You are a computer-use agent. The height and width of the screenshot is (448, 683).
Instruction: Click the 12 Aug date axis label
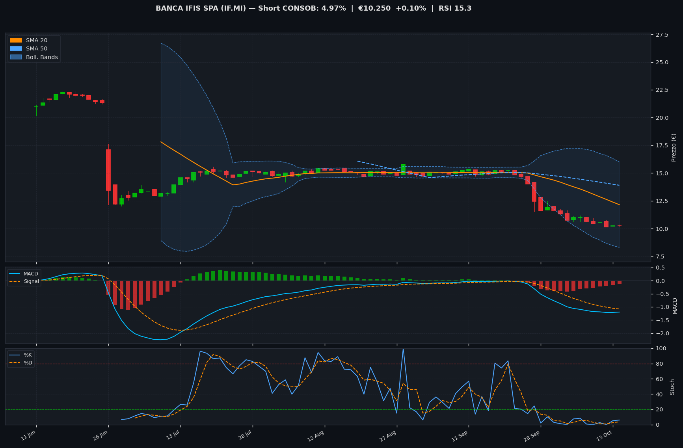[316, 435]
